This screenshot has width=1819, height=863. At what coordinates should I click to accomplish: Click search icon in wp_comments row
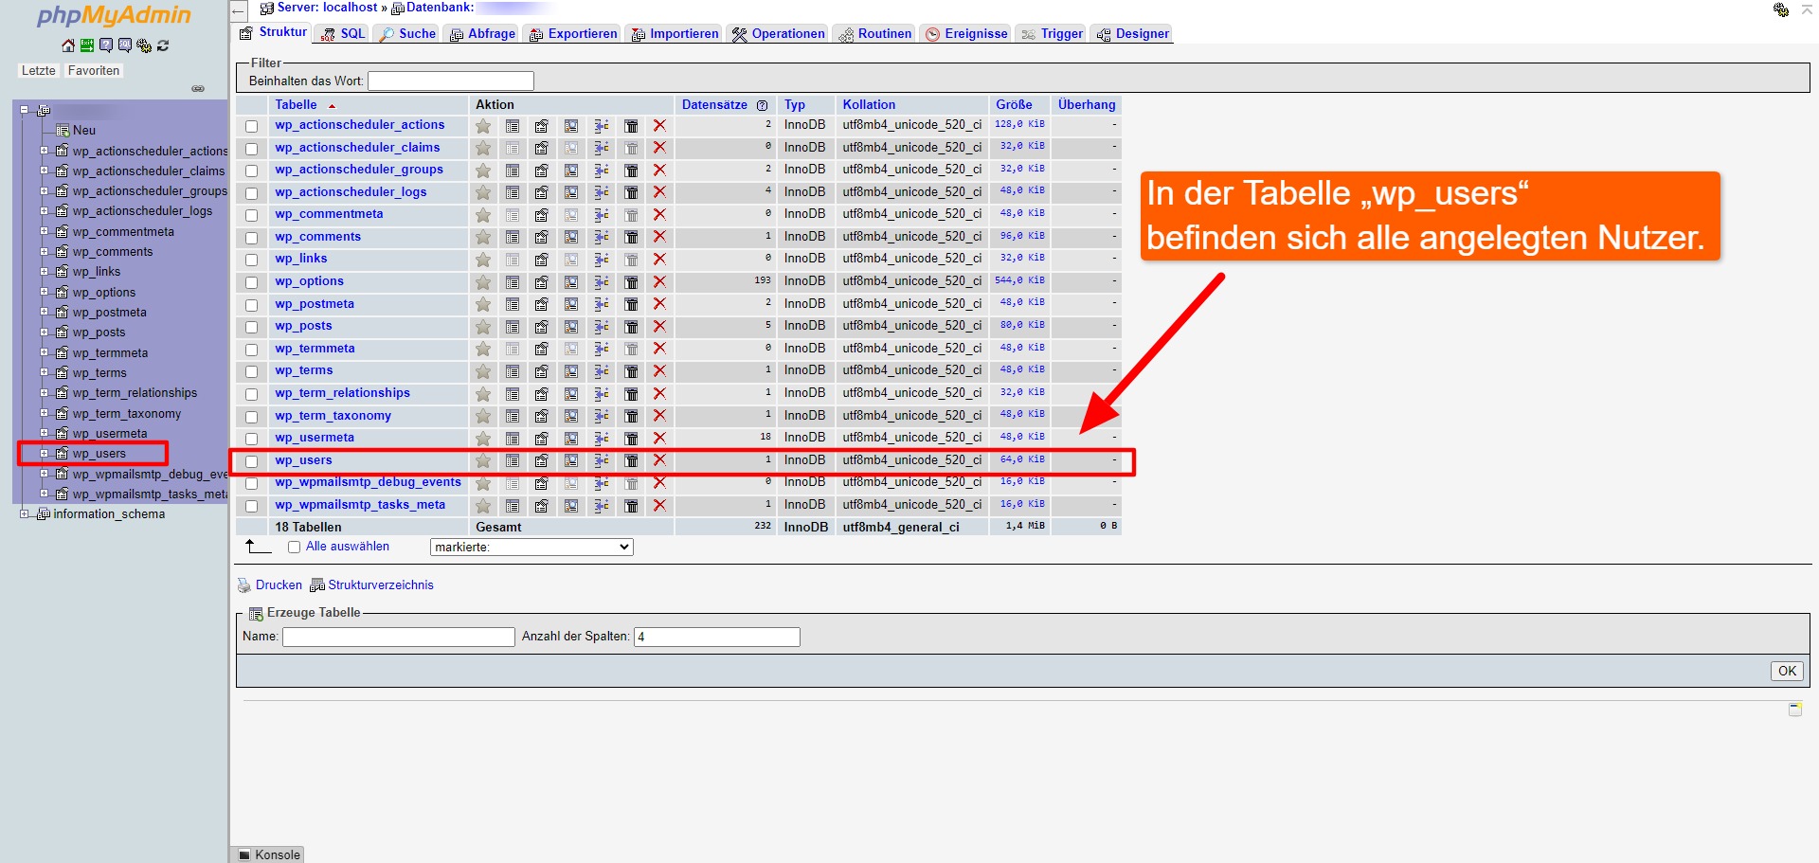point(571,237)
